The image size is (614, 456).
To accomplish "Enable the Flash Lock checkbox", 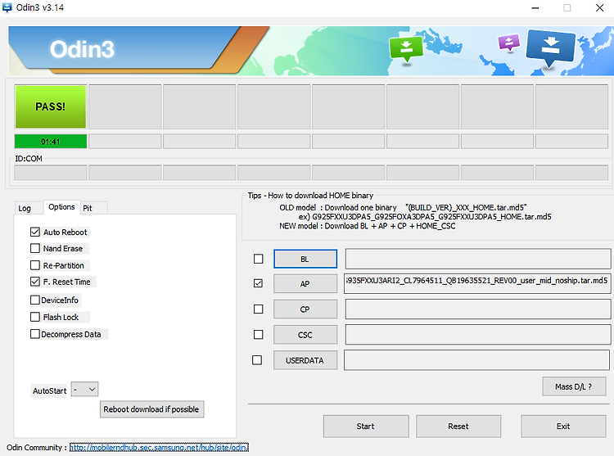I will 35,317.
